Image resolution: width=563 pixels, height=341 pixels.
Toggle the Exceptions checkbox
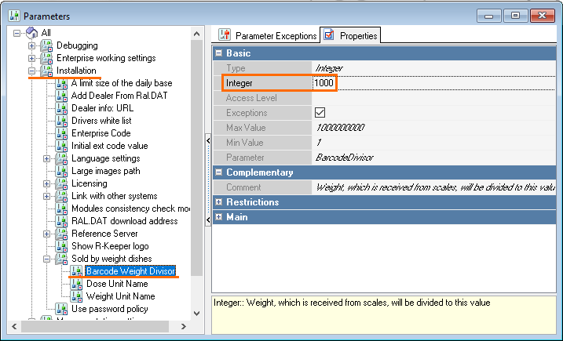point(320,113)
